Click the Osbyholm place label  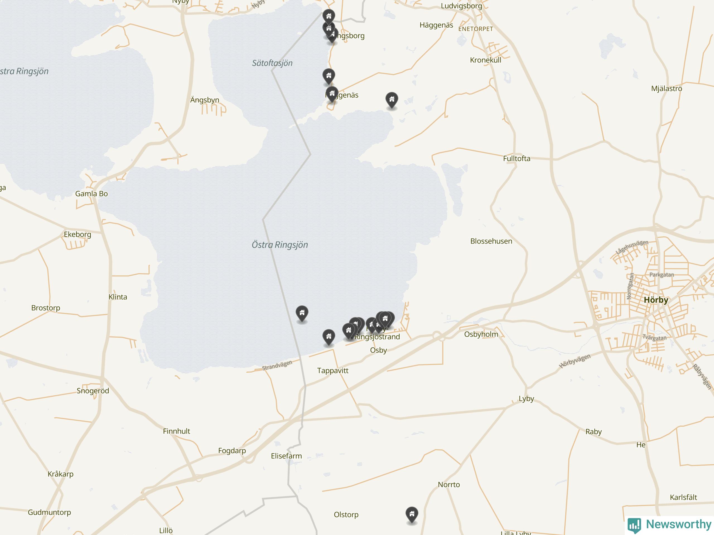[x=481, y=334]
